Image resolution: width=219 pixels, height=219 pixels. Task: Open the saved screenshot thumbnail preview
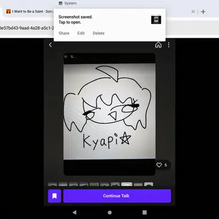(156, 20)
